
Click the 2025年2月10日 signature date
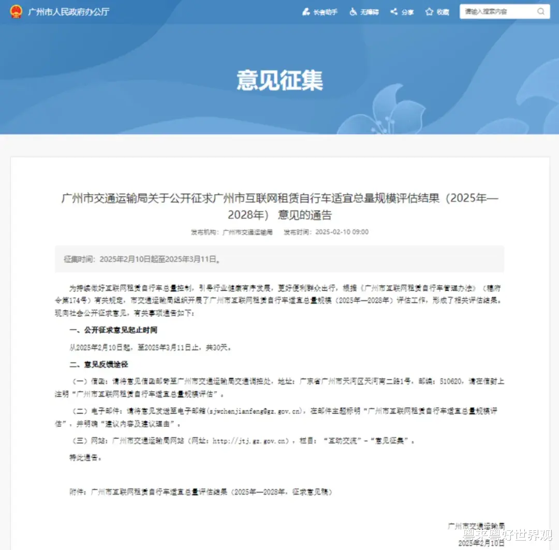[481, 543]
